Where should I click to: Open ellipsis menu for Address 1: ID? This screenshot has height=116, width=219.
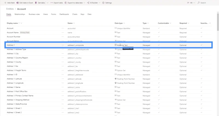point(63,75)
